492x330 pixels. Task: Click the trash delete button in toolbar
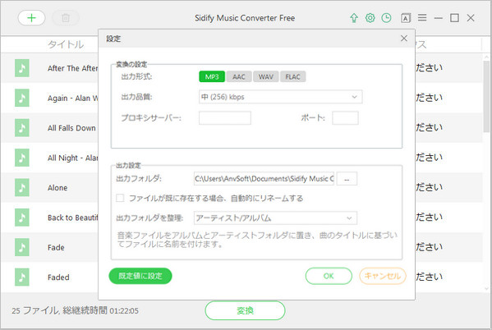[66, 18]
